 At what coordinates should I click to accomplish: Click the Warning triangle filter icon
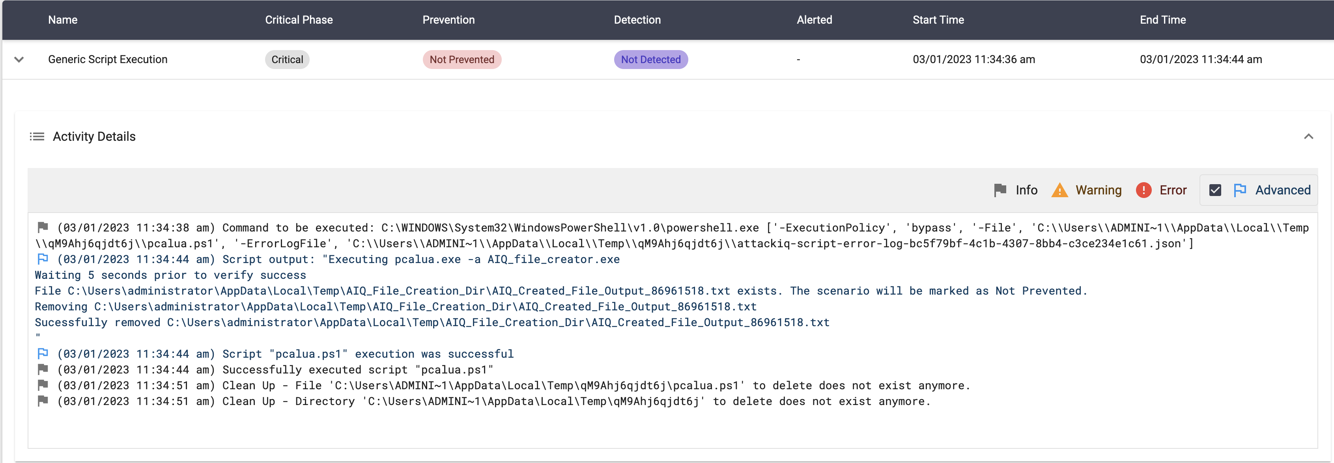[x=1059, y=190]
